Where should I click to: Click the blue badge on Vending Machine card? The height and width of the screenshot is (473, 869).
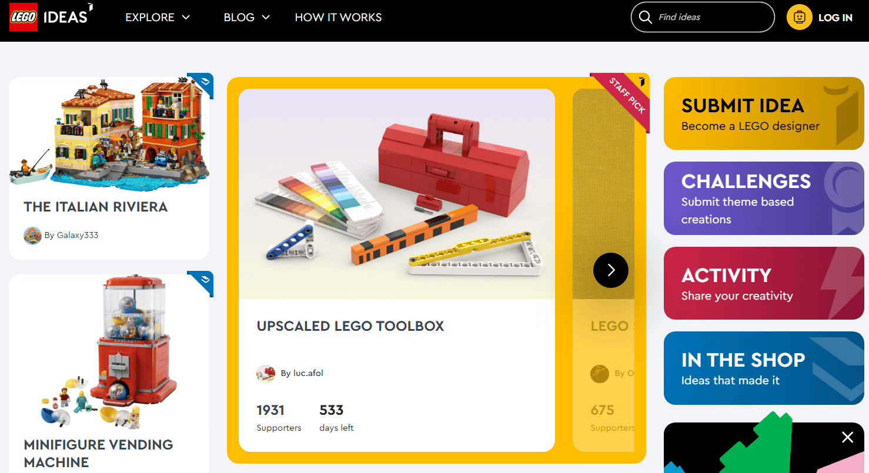200,284
